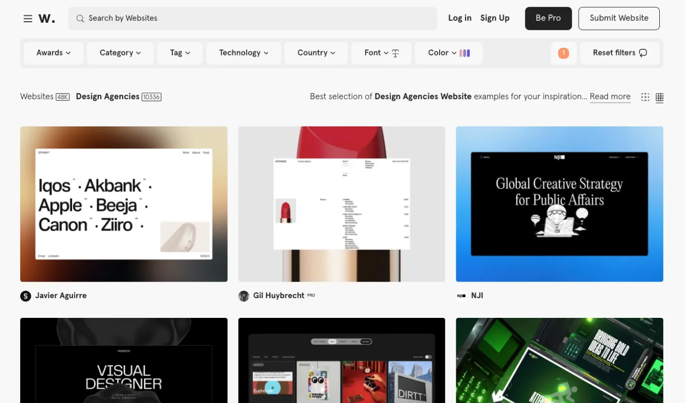Expand the Awards filter dropdown
Screen dimensions: 685x403
pyautogui.click(x=53, y=53)
